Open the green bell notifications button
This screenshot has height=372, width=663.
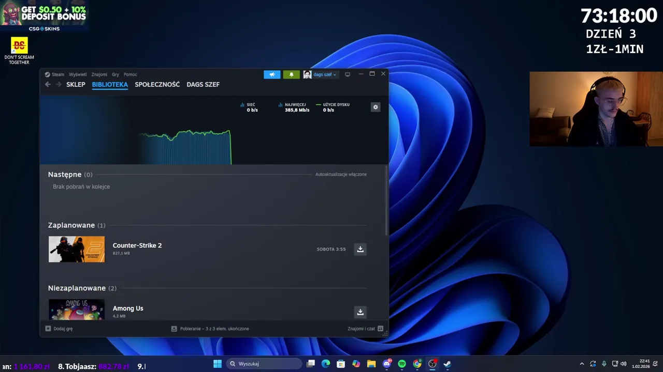(291, 74)
